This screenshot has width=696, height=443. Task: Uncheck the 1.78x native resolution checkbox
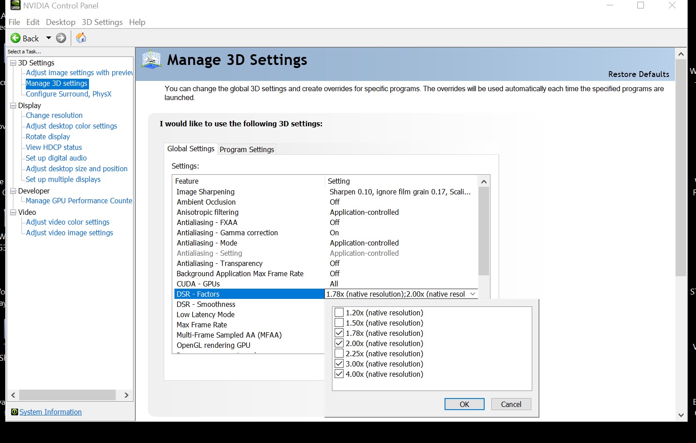(339, 333)
